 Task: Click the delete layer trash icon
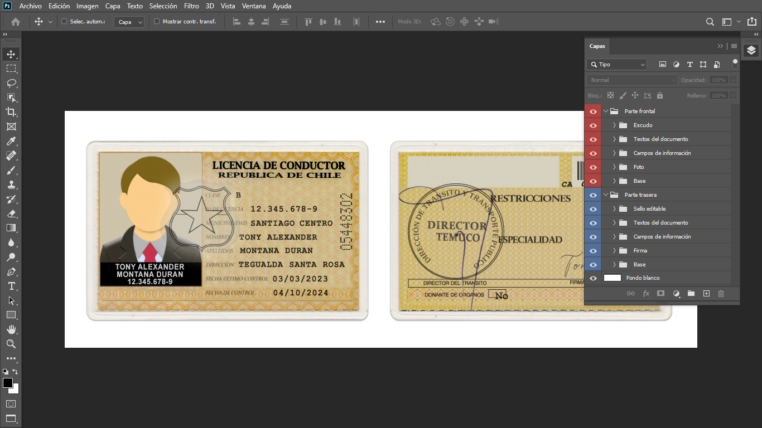721,293
